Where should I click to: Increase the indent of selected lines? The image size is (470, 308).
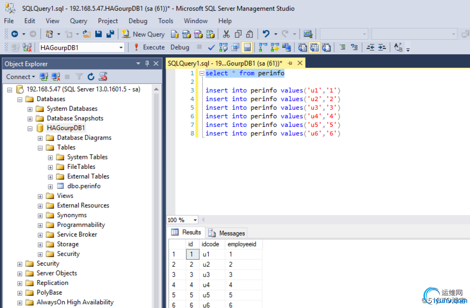click(x=382, y=47)
